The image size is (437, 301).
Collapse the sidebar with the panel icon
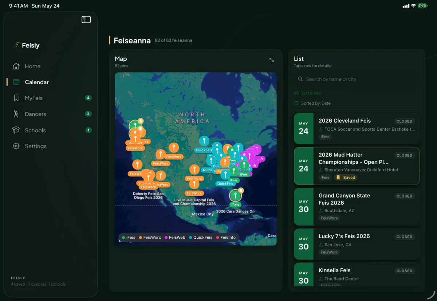pos(86,20)
